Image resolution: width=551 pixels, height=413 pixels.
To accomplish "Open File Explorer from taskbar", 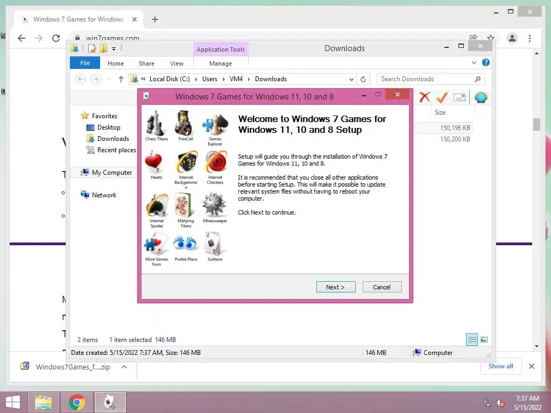I will point(44,402).
